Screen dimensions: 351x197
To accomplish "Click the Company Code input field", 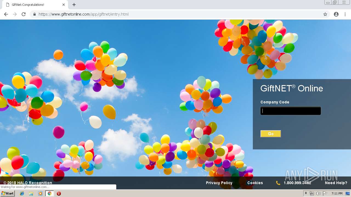I will pyautogui.click(x=290, y=111).
